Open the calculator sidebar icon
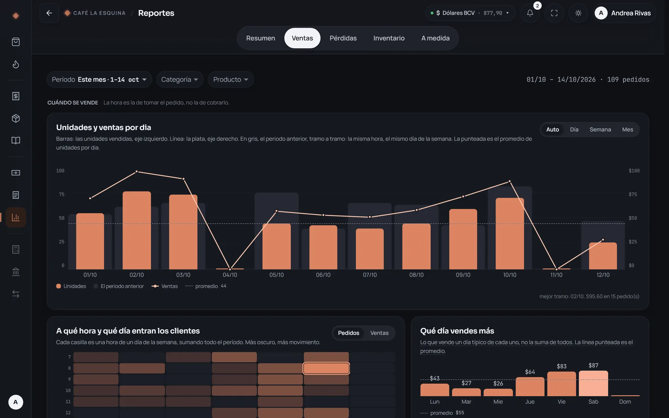Viewport: 669px width, 418px height. (16, 249)
